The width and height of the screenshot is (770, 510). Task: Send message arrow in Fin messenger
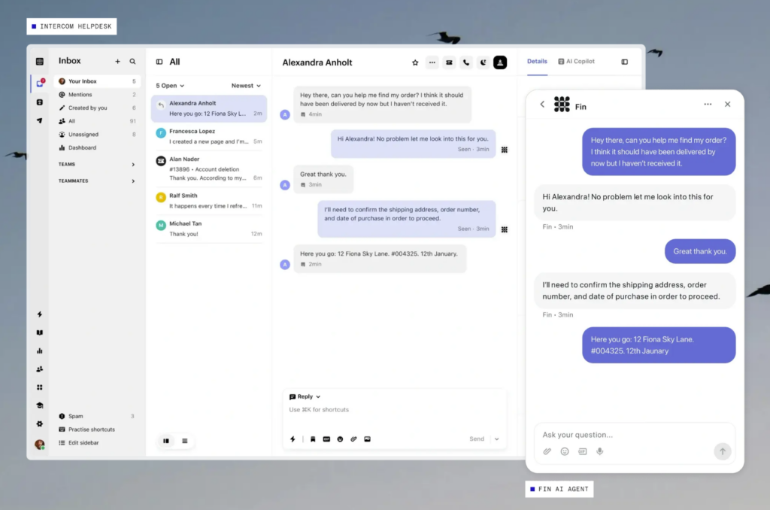coord(723,451)
